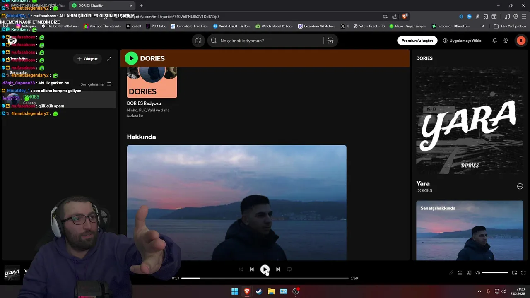
Task: Click the Brave Shields lion icon
Action: pyautogui.click(x=405, y=17)
